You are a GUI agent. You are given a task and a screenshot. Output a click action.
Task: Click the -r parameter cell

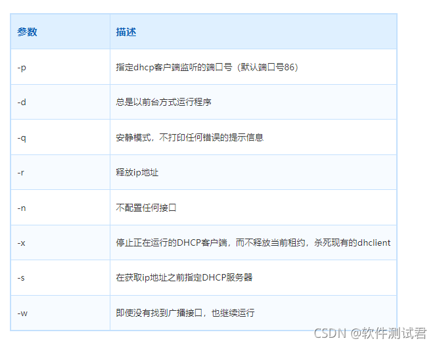(60, 172)
